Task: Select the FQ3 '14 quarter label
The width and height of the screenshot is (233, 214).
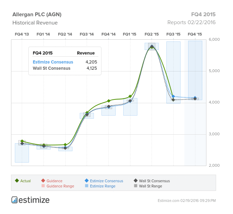Action: [87, 34]
